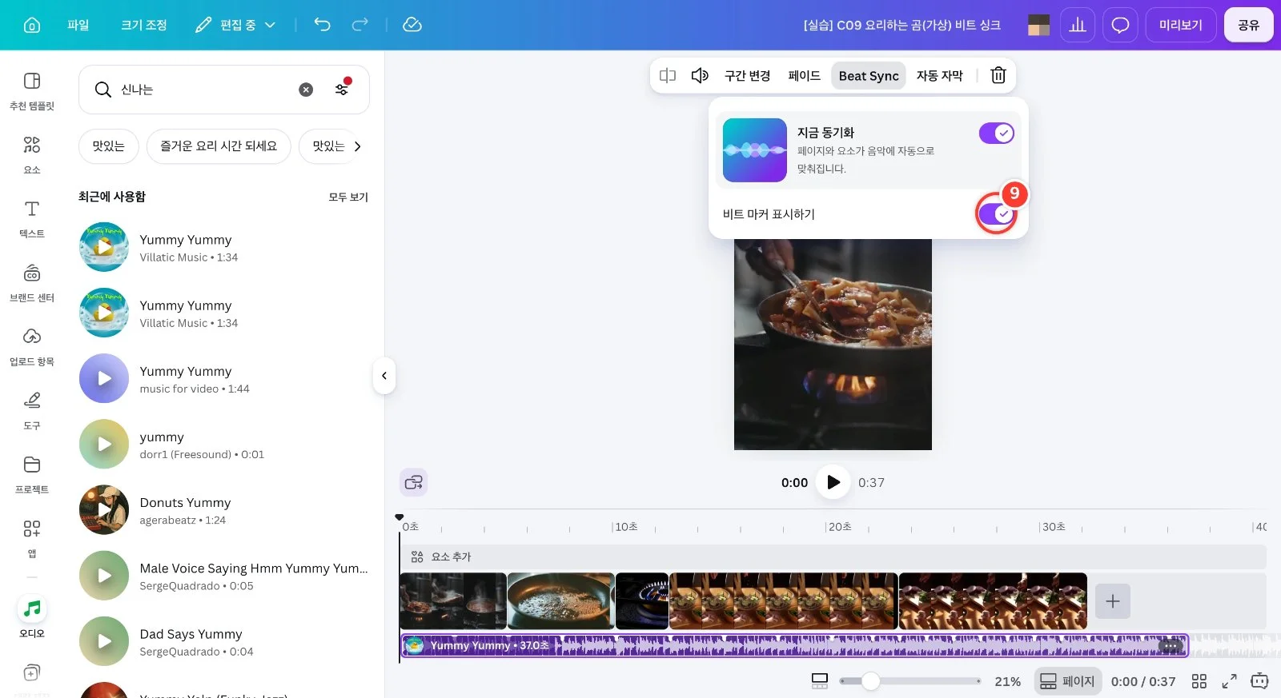Viewport: 1281px width, 698px height.
Task: Click the 공유 button
Action: pos(1248,25)
